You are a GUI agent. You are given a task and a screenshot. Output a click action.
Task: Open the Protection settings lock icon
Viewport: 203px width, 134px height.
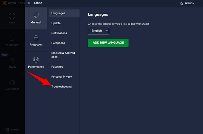(36, 38)
